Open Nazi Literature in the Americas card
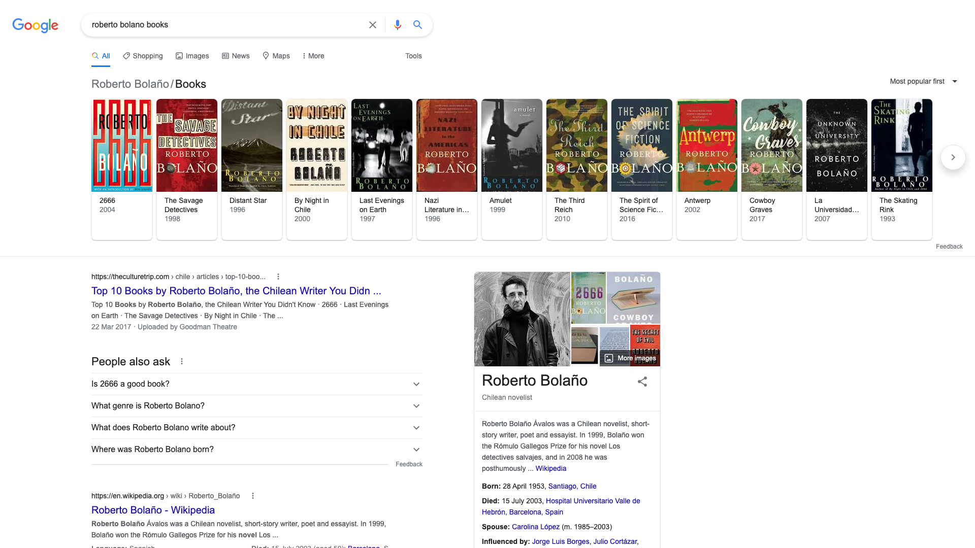Screen dimensions: 975x548 point(447,169)
